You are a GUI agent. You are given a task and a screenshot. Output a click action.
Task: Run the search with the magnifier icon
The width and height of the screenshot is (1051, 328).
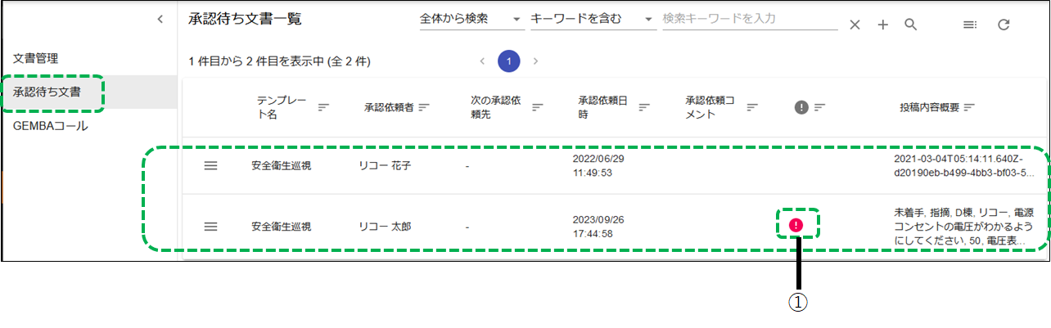coord(910,25)
